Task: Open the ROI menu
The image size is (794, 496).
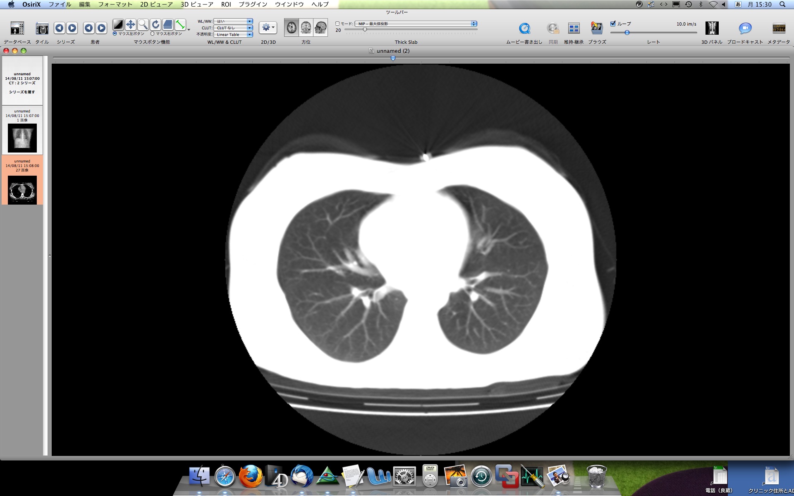Action: click(x=226, y=4)
